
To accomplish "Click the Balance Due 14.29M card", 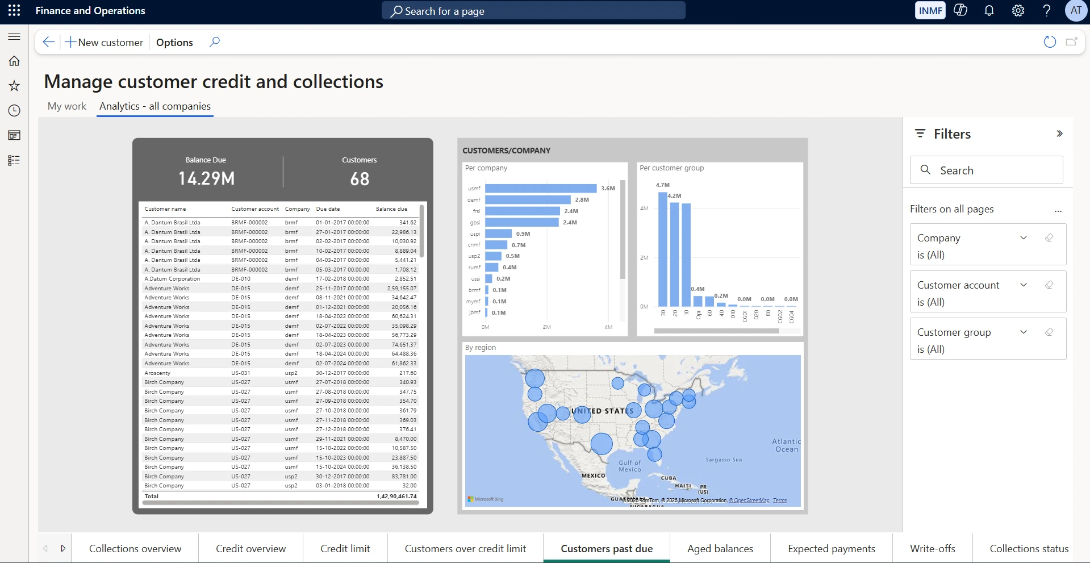I will [206, 172].
